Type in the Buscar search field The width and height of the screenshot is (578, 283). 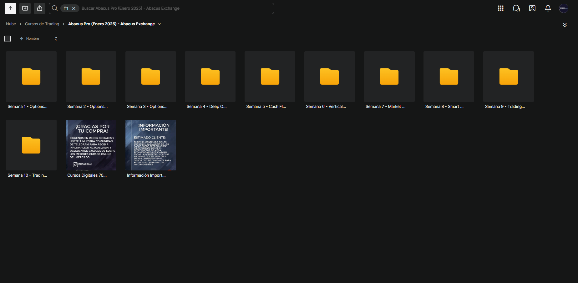click(175, 8)
